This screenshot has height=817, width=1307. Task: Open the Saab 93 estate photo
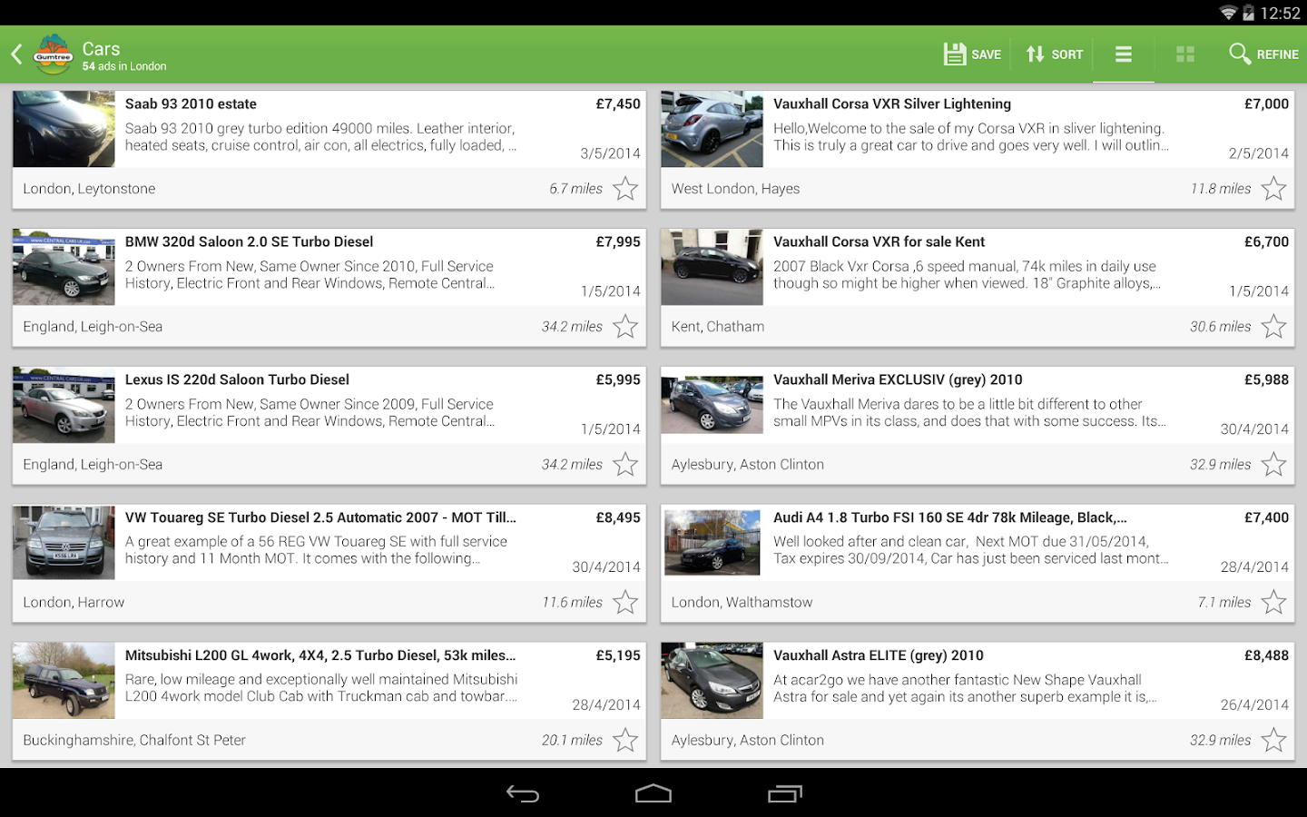(x=64, y=129)
